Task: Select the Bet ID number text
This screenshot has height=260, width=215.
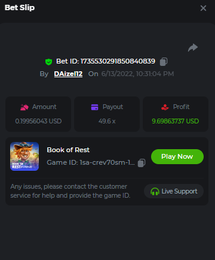Action: coord(118,61)
